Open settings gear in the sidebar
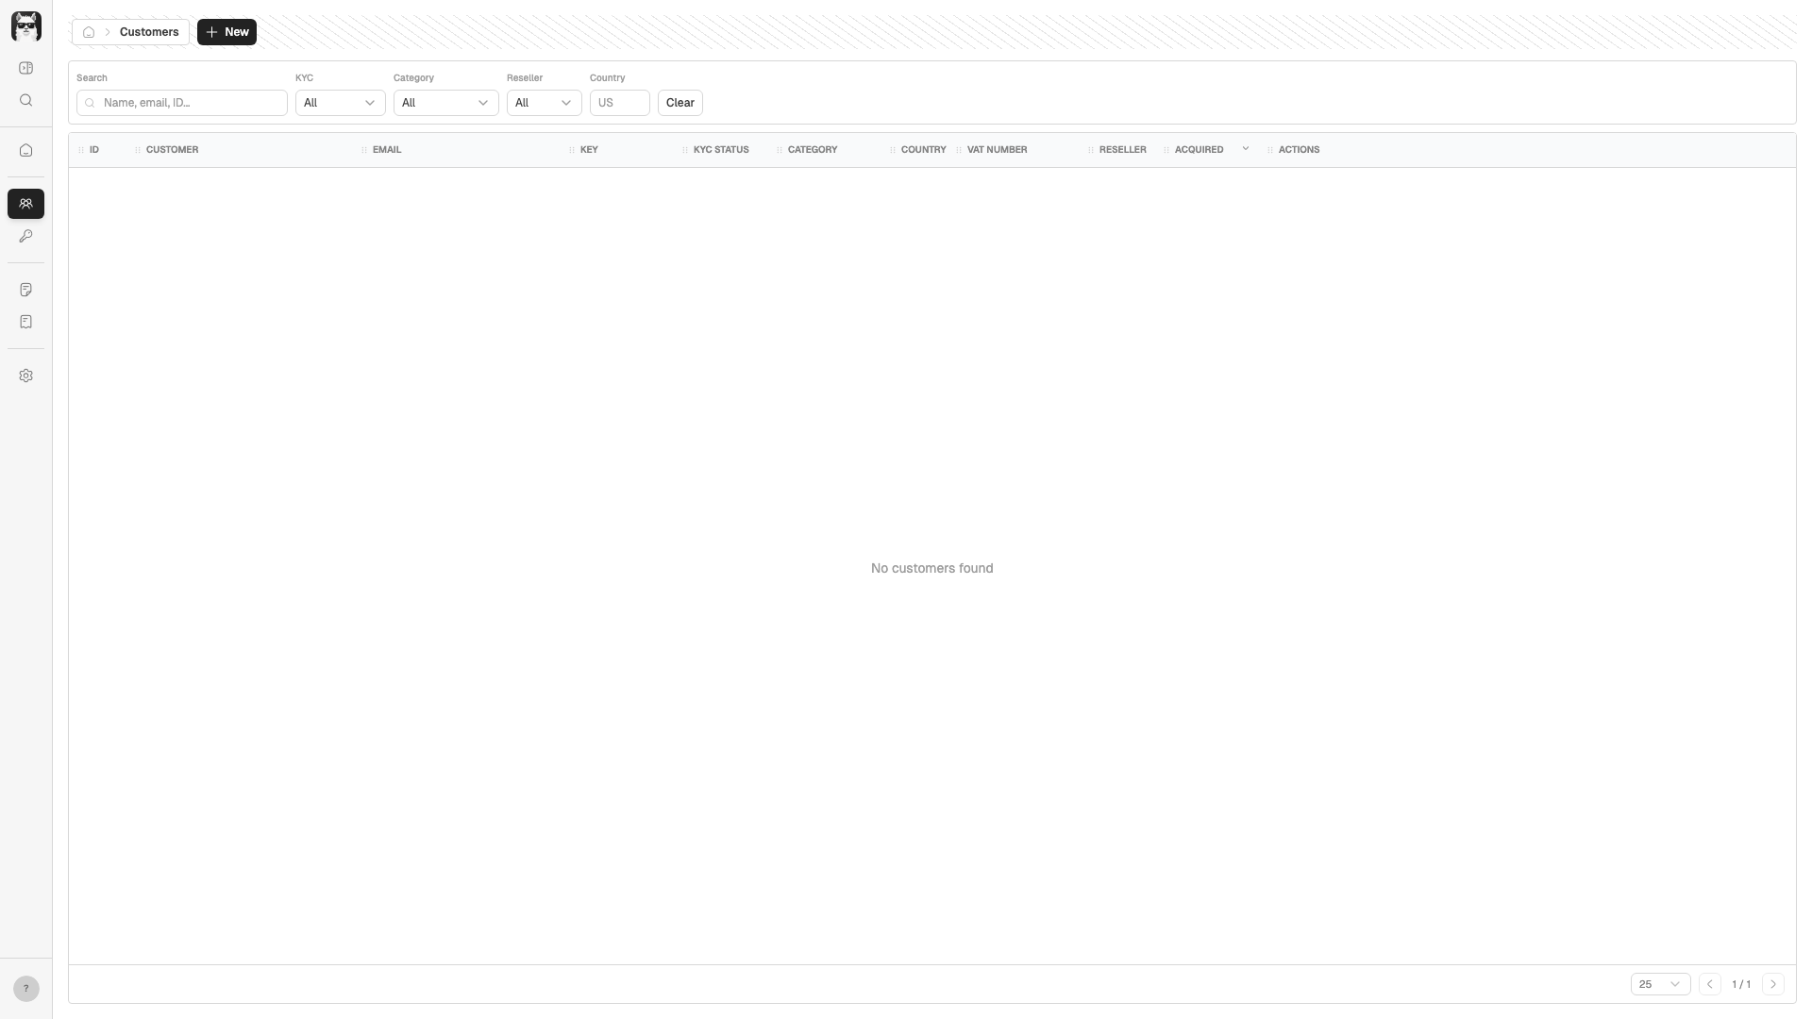The height and width of the screenshot is (1019, 1812). pos(25,376)
